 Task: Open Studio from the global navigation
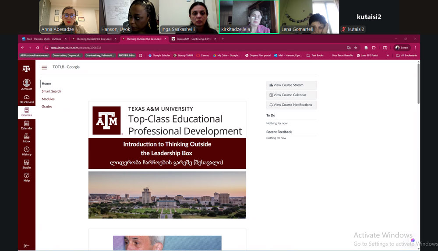(27, 164)
